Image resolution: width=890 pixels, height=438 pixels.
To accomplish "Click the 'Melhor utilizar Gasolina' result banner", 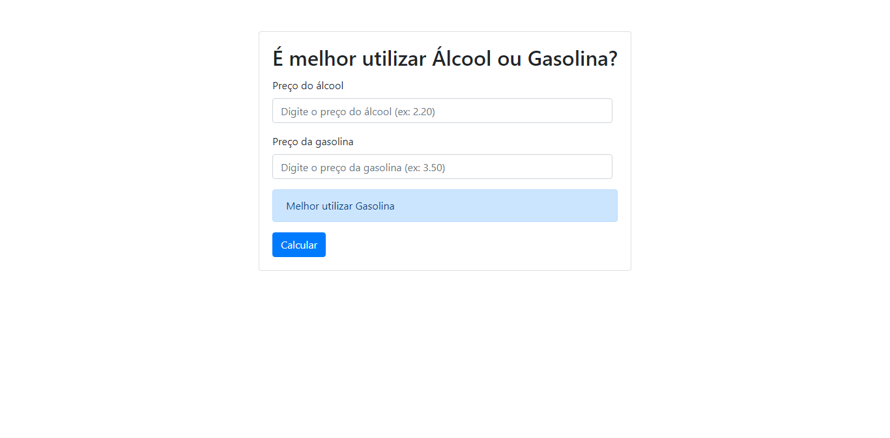I will tap(444, 205).
